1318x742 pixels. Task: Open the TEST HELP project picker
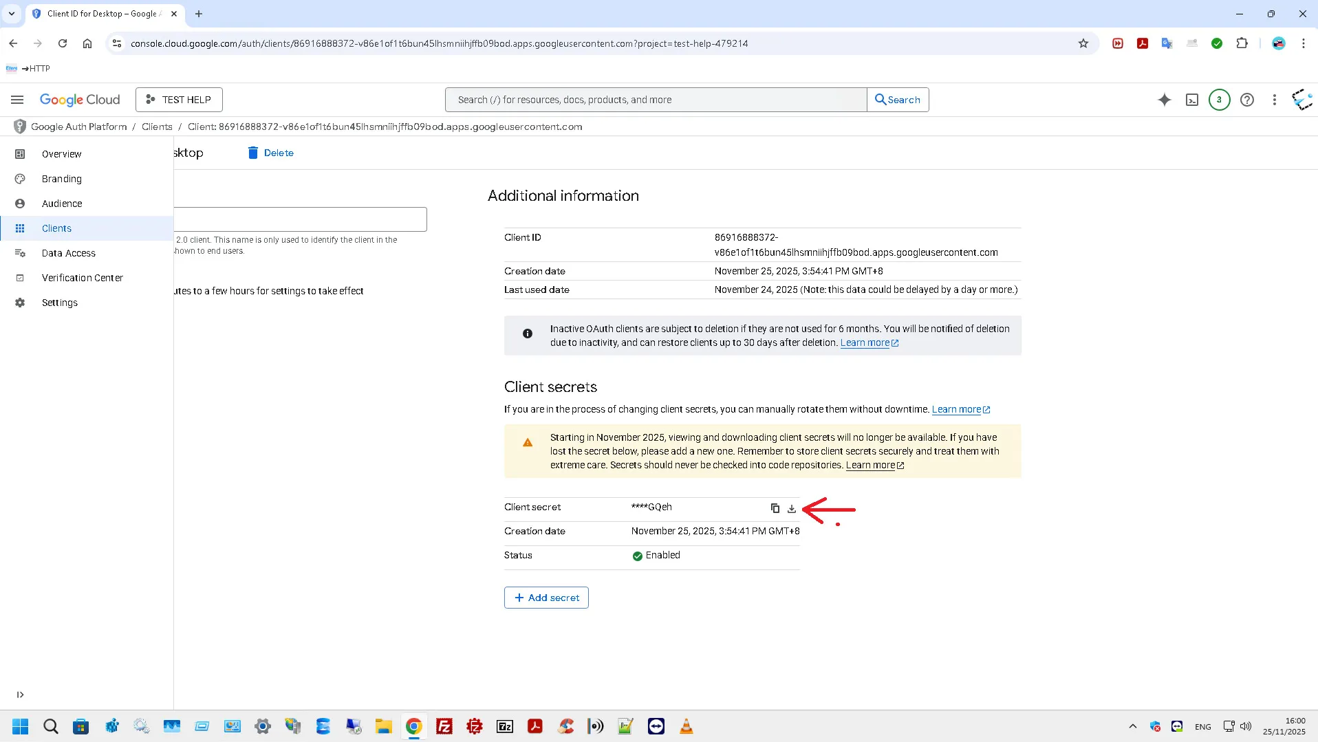179,100
